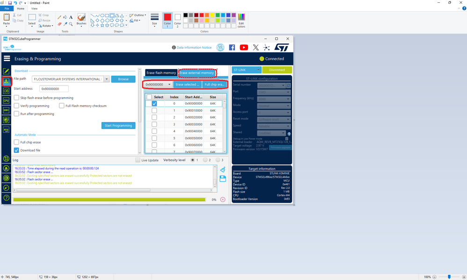This screenshot has width=467, height=280.
Task: Click the Edit colors button in Paint
Action: (x=241, y=21)
